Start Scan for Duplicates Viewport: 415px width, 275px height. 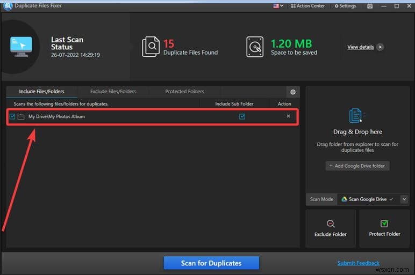pyautogui.click(x=211, y=263)
